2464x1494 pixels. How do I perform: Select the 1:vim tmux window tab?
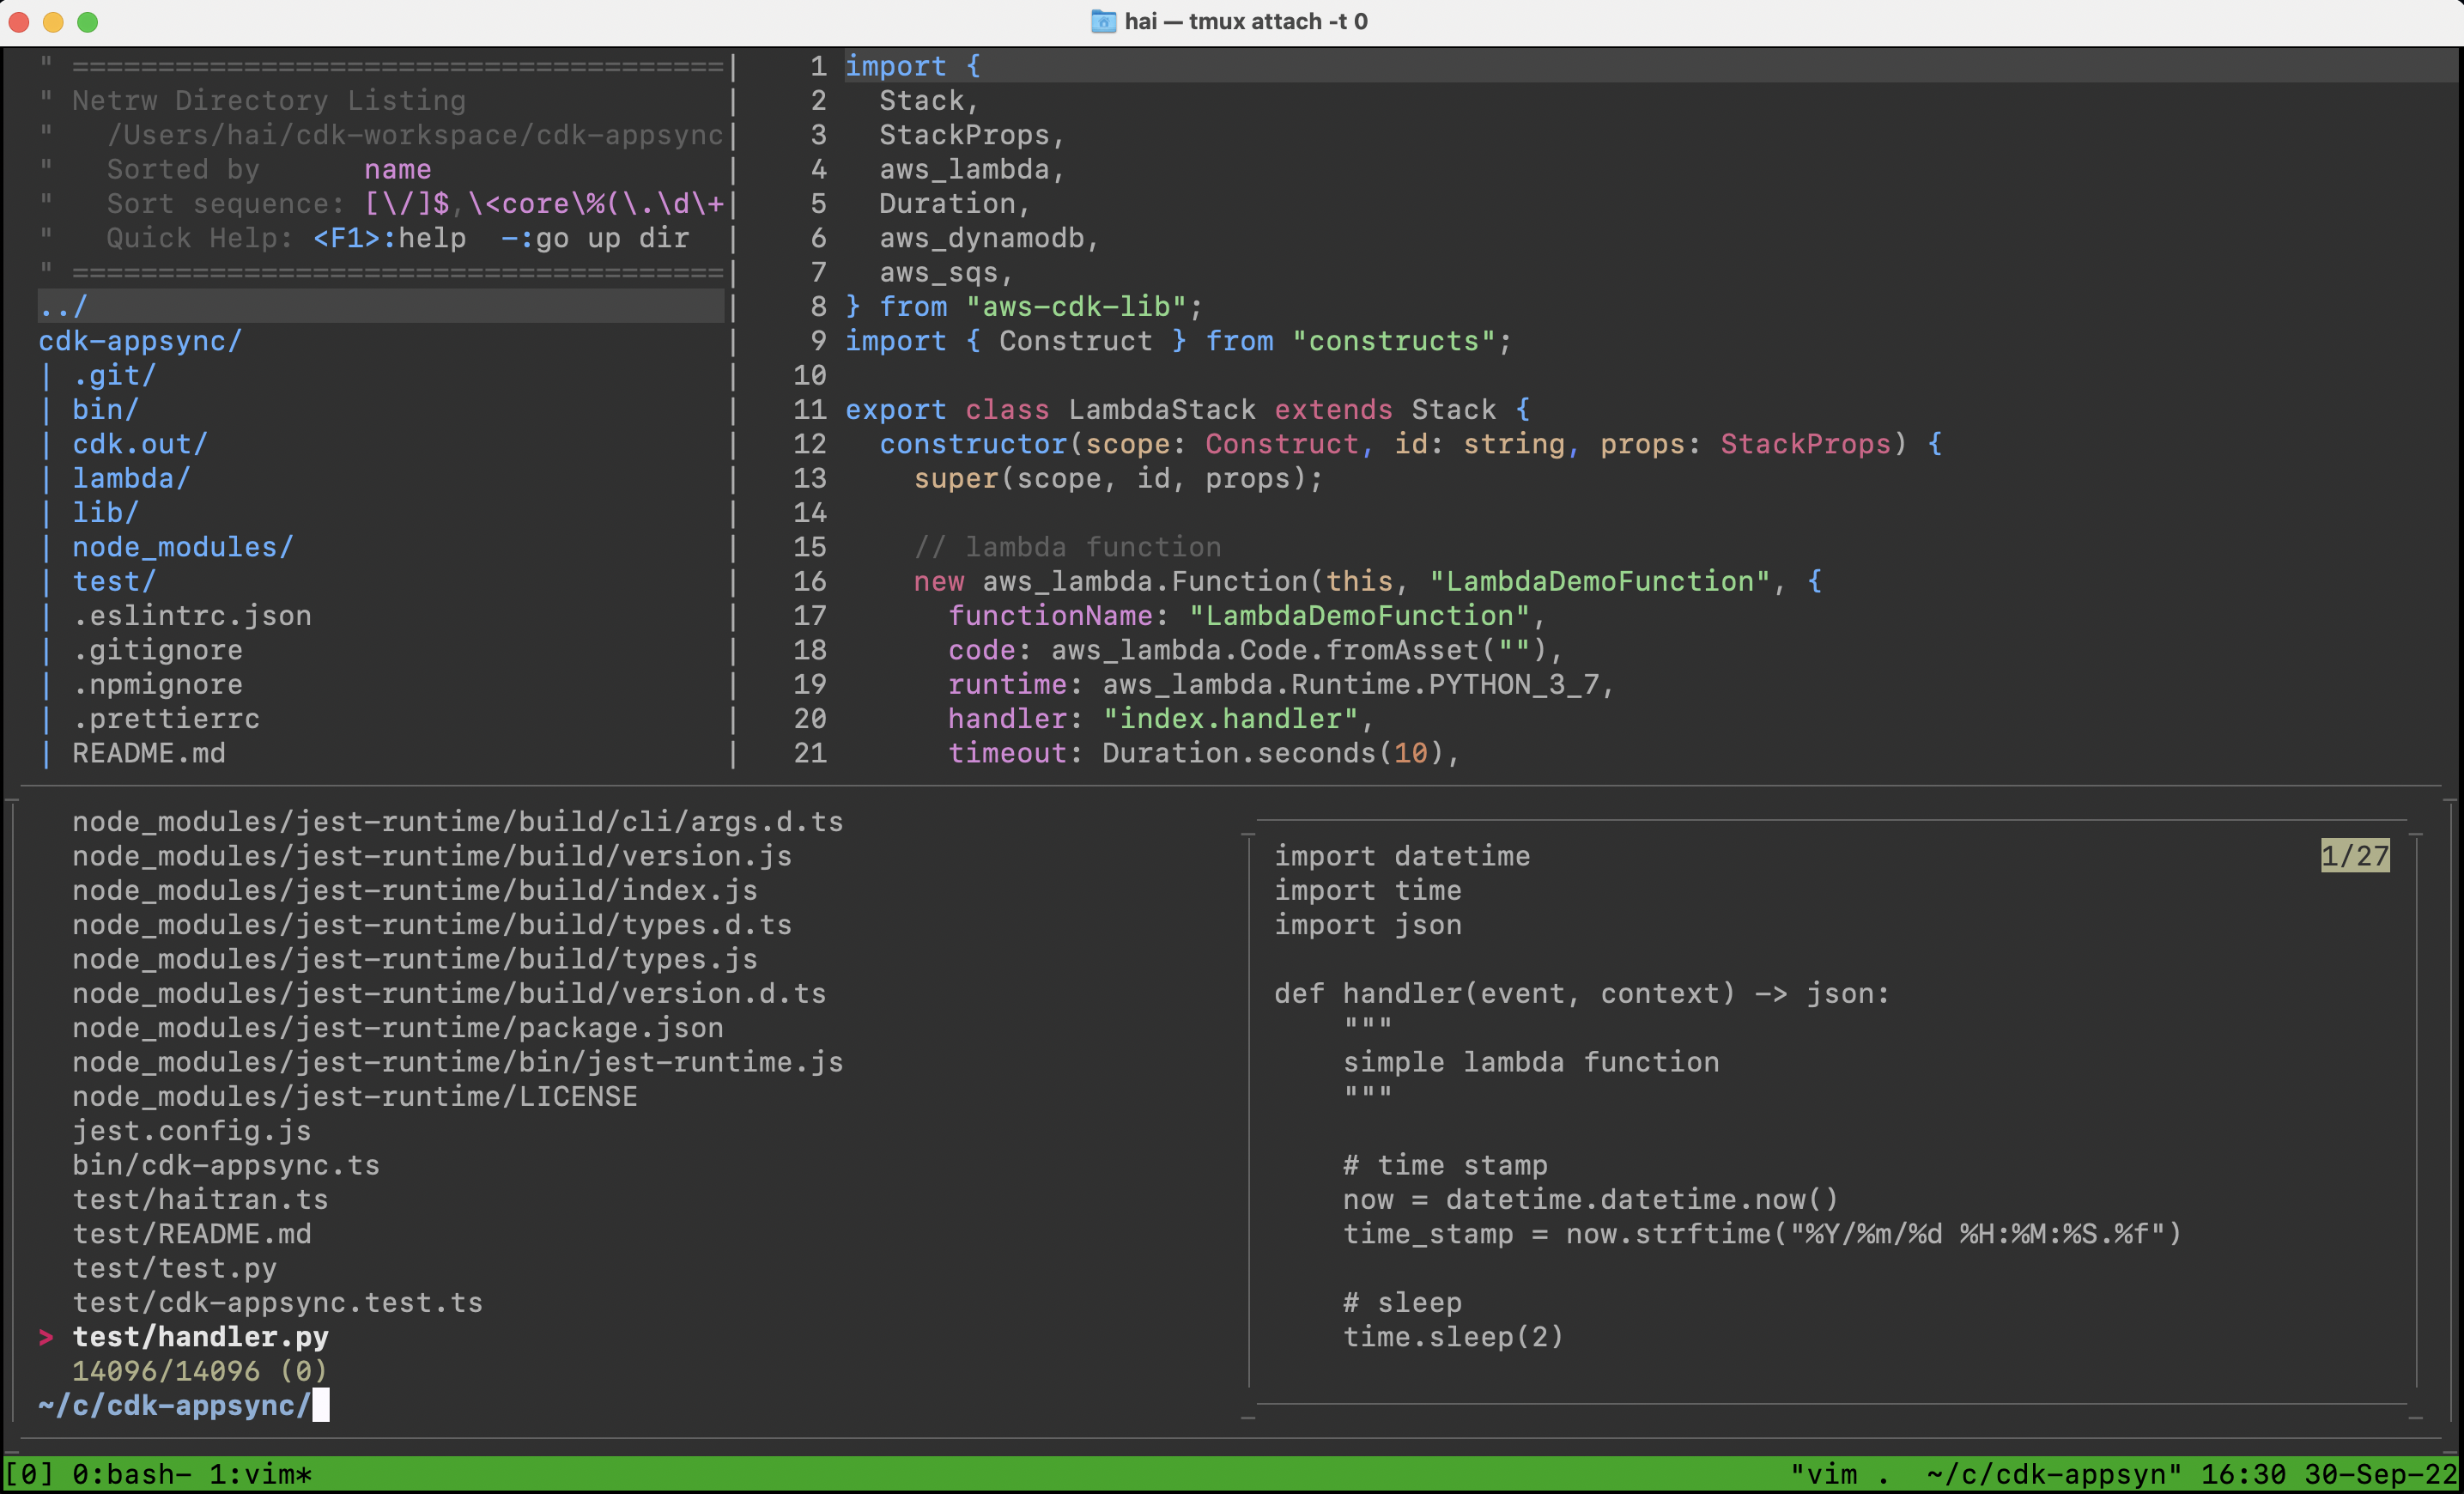260,1474
